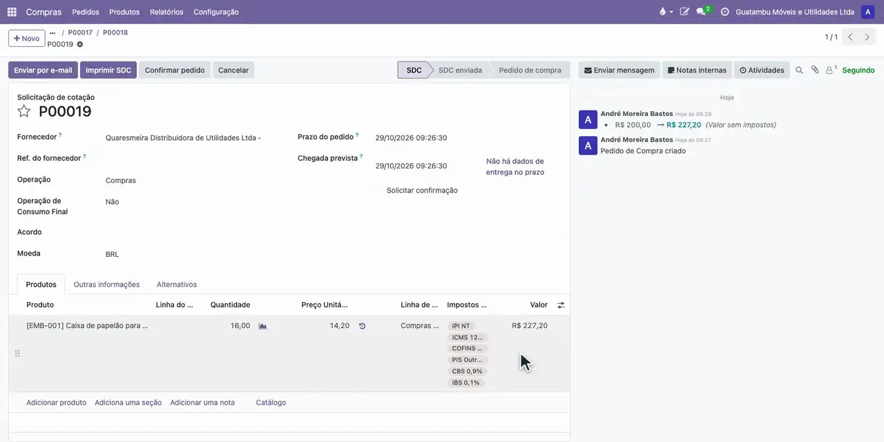This screenshot has height=442, width=884.
Task: Show followers list icon
Action: pos(831,70)
